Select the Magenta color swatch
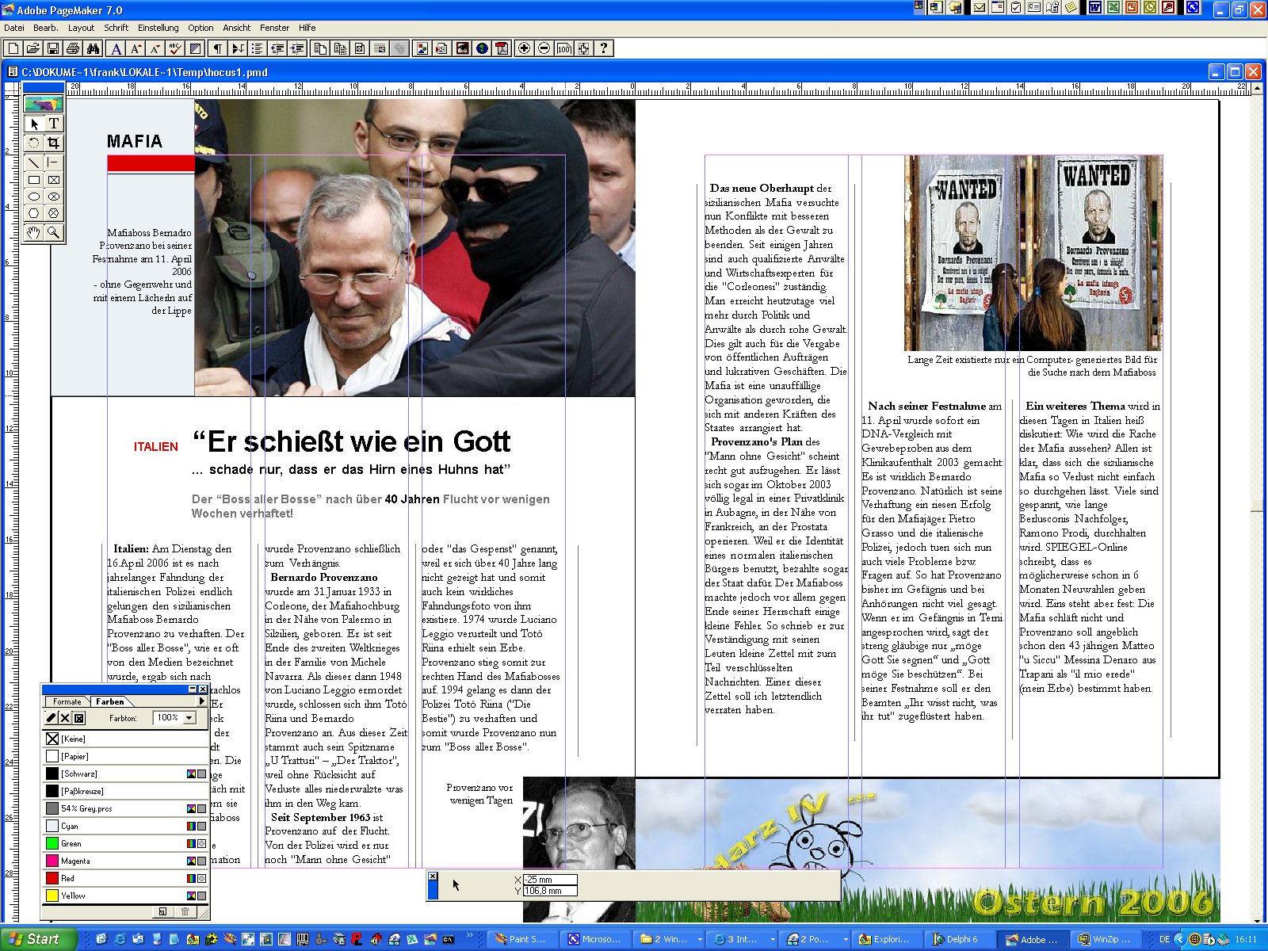Viewport: 1268px width, 951px height. point(52,861)
